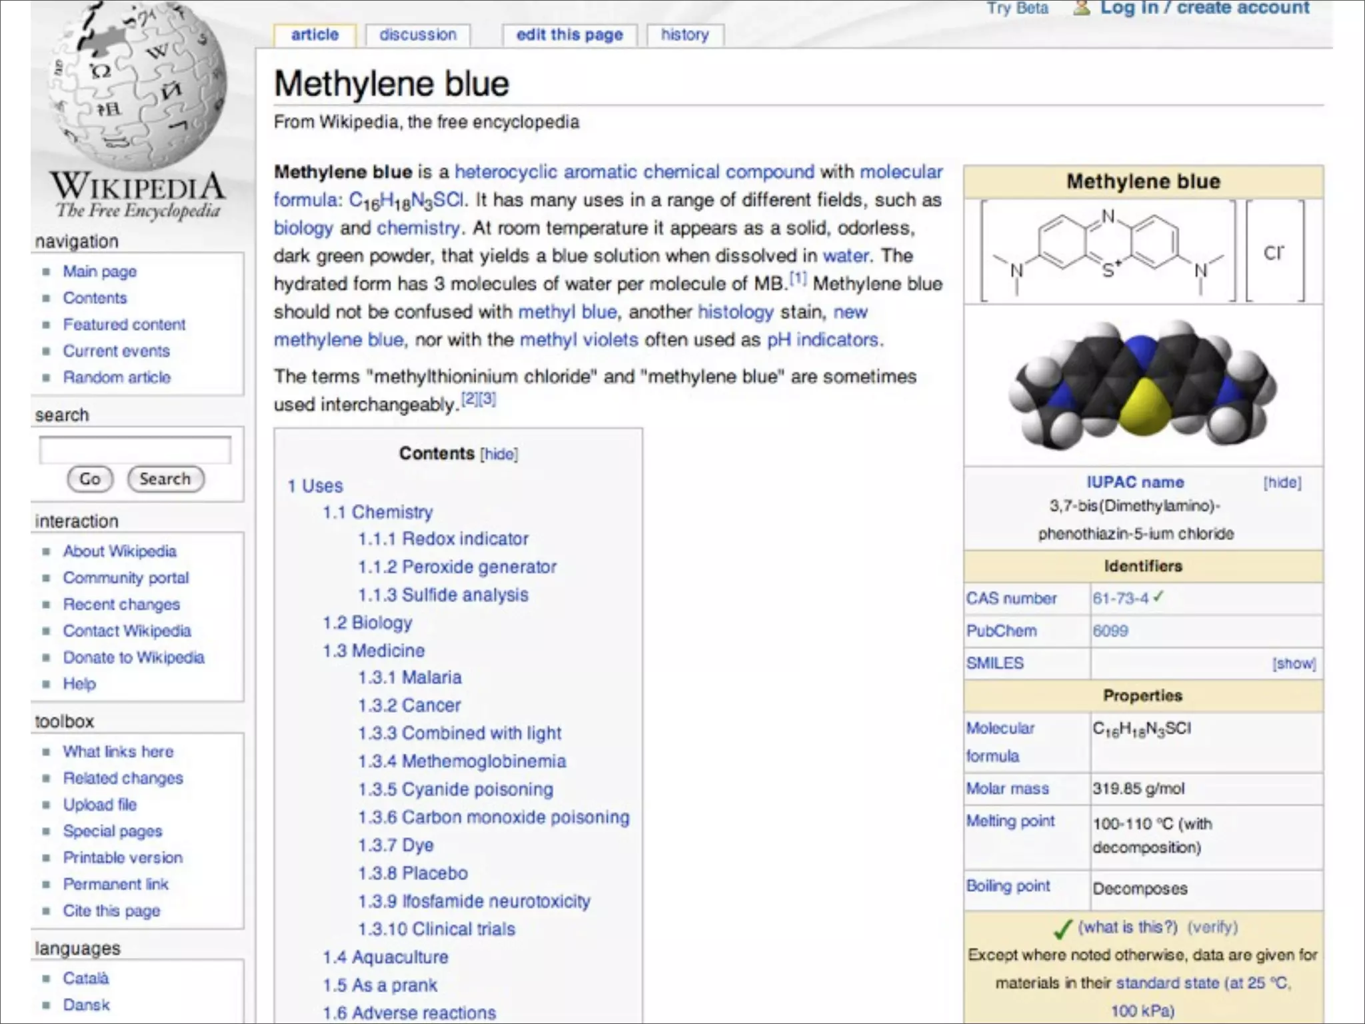Open the Try Beta link

point(1017,8)
